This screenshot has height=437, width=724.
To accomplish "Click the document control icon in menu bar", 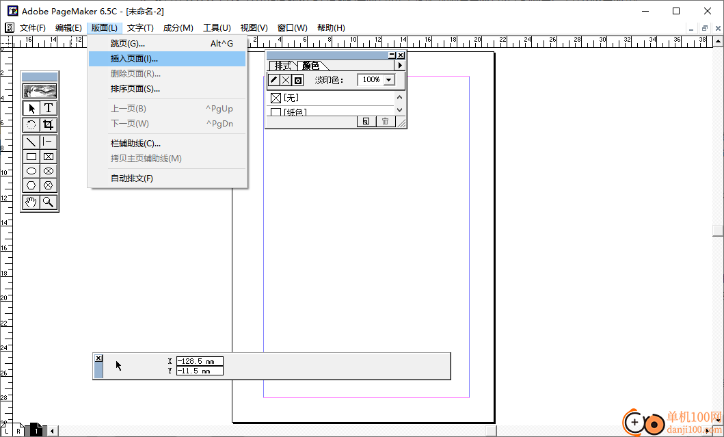I will 10,28.
